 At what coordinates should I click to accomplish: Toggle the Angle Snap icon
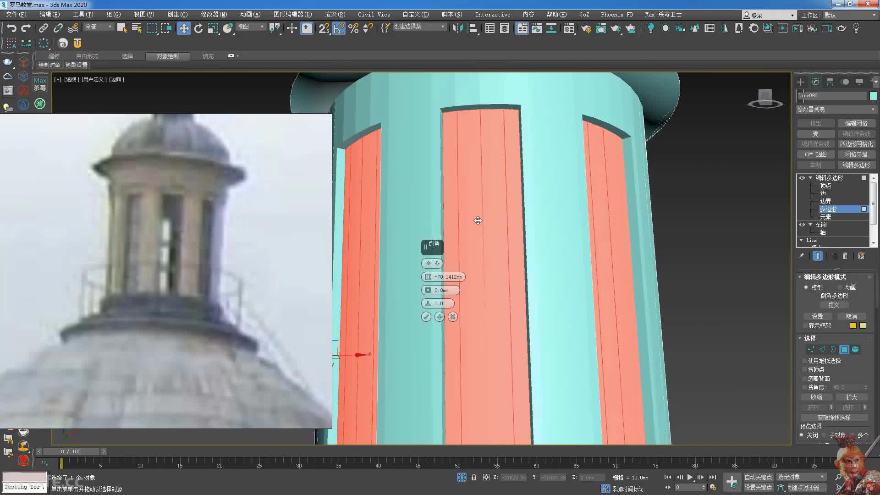(338, 28)
